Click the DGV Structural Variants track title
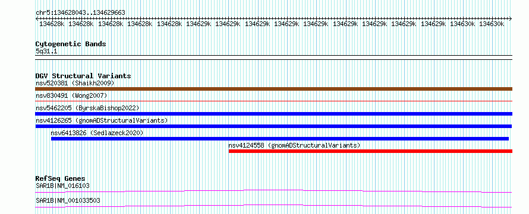 pos(83,76)
